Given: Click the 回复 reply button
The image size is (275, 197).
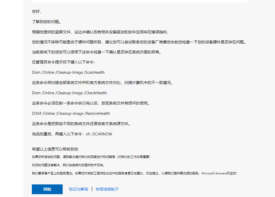Looking at the screenshot, I should pos(47,189).
